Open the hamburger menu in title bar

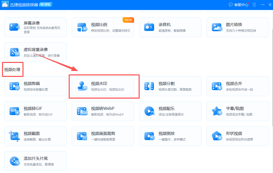pyautogui.click(x=254, y=4)
